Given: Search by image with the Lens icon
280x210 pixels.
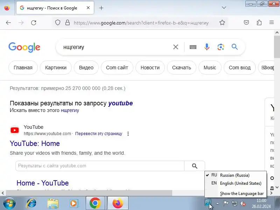Looking at the screenshot, I should click(221, 47).
